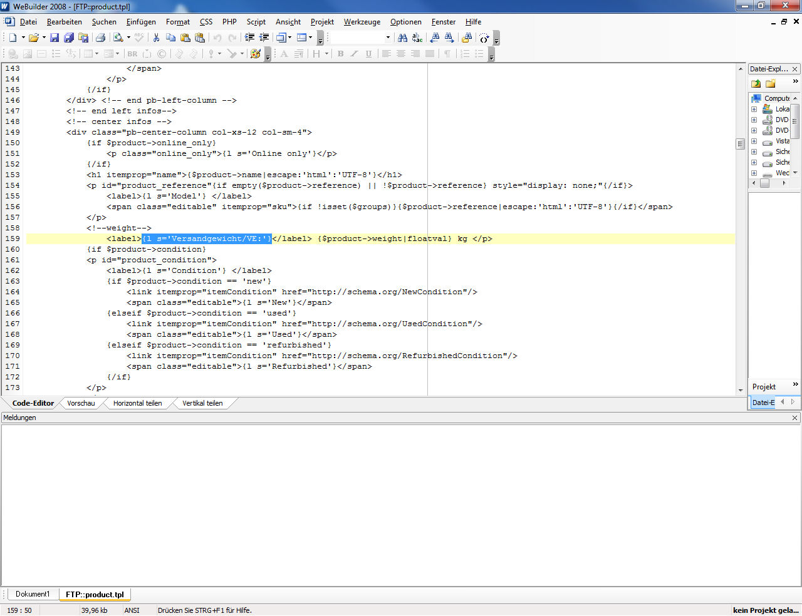Click the 39,96 kb file size indicator
The height and width of the screenshot is (616, 802).
pos(94,610)
